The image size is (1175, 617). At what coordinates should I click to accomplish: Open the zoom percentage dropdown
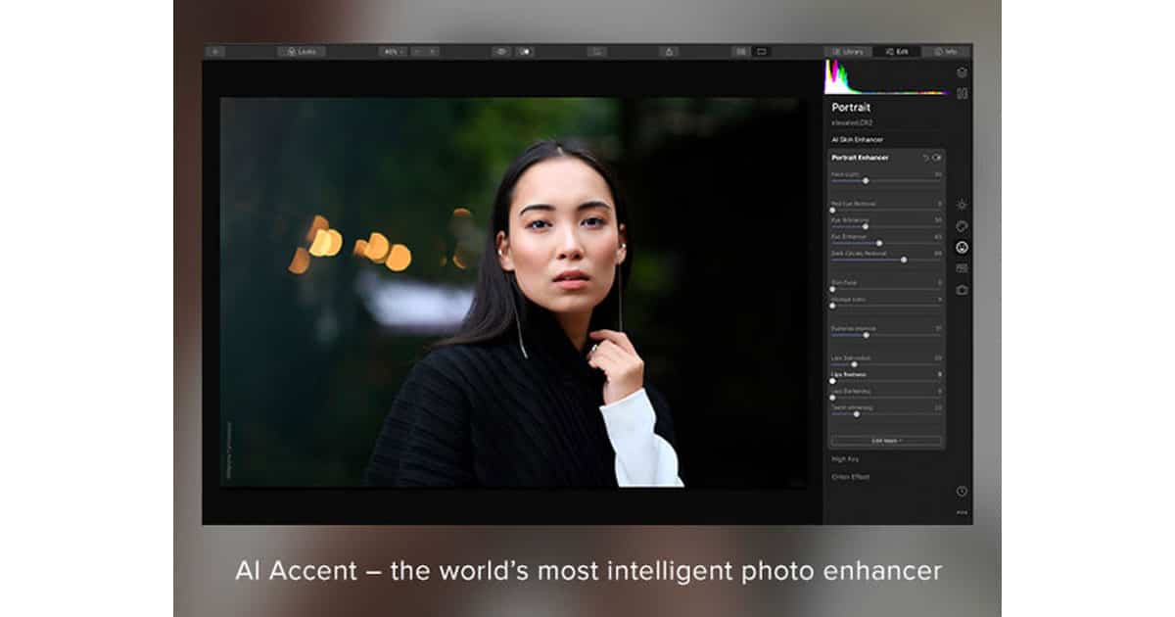[x=392, y=51]
